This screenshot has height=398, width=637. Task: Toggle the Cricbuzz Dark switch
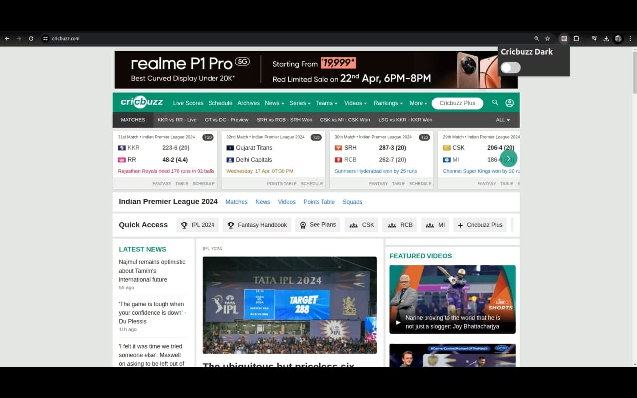(511, 68)
